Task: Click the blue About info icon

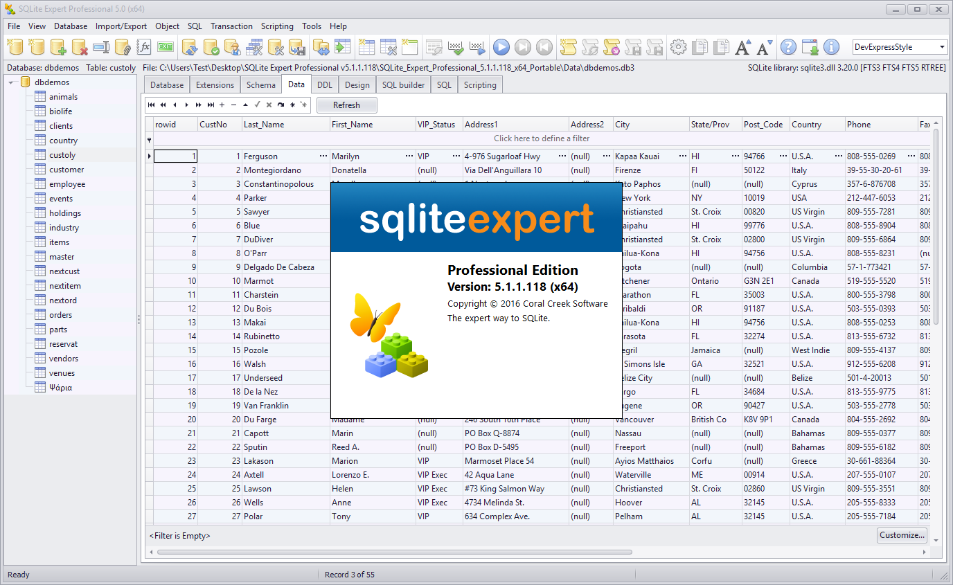Action: [x=832, y=47]
